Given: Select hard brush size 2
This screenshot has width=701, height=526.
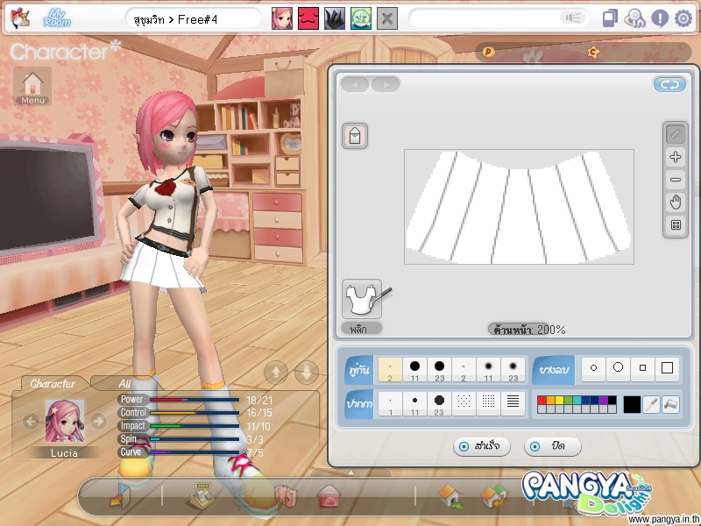Looking at the screenshot, I should 390,370.
